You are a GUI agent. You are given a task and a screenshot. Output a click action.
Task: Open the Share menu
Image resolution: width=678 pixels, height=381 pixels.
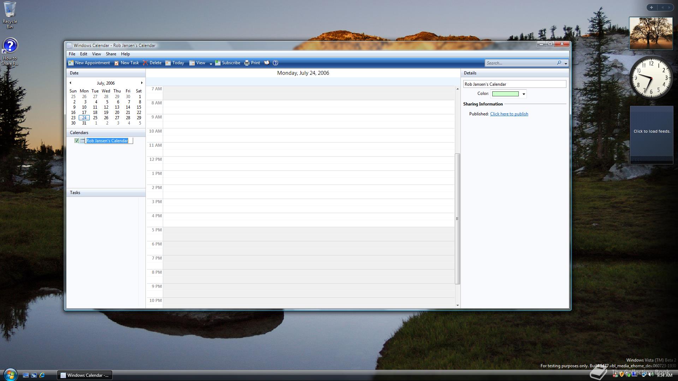tap(111, 54)
